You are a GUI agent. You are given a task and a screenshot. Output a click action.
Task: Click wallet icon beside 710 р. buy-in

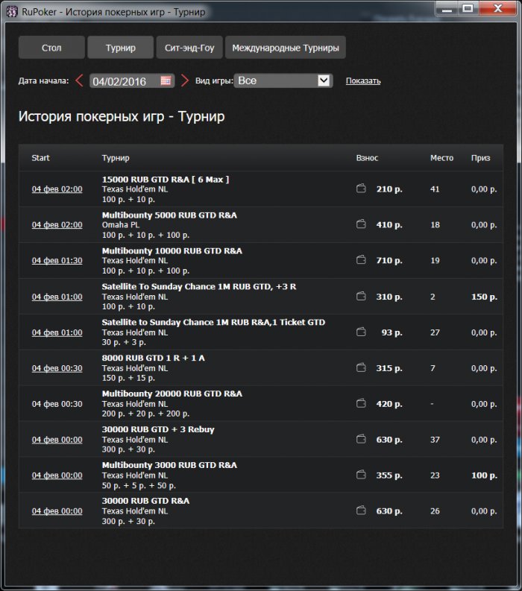click(x=362, y=261)
